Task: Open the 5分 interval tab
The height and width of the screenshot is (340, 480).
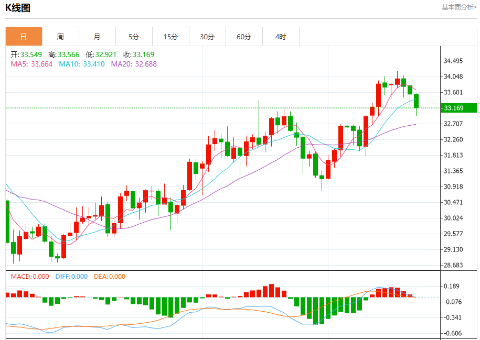Action: [134, 37]
